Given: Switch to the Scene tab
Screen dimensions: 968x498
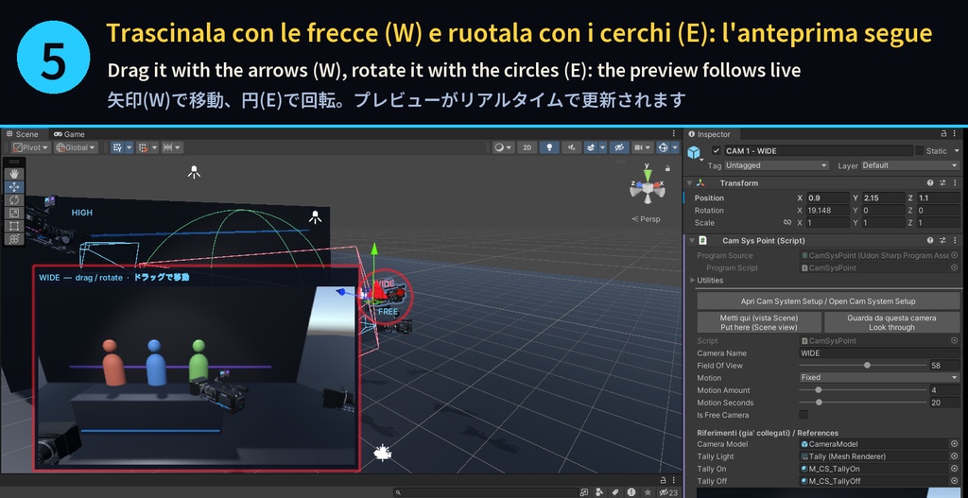Looking at the screenshot, I should 23,134.
